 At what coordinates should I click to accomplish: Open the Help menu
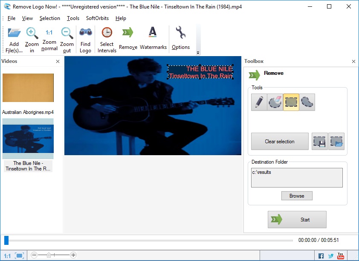click(x=121, y=18)
